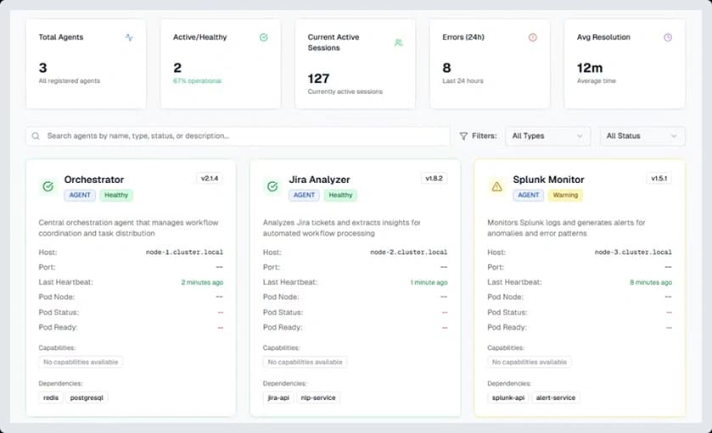This screenshot has height=433, width=712.
Task: Click the healthy status icon beside Orchestrator
Action: [x=48, y=186]
